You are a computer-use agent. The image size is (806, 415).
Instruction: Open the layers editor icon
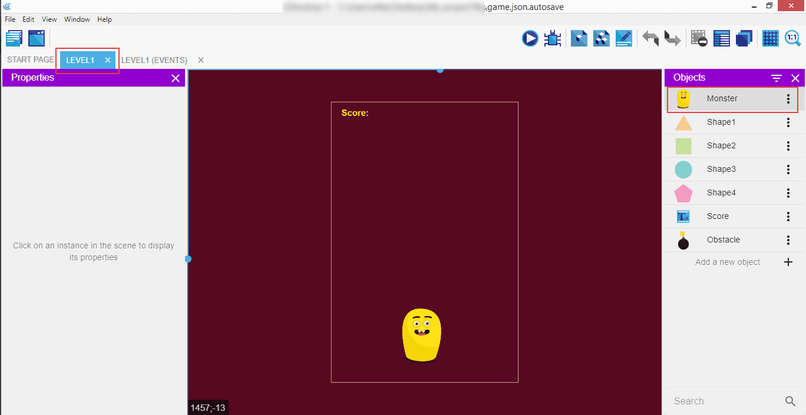coord(744,39)
